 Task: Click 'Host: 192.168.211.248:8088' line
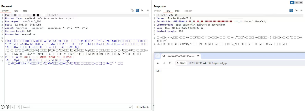pyautogui.click(x=23, y=25)
